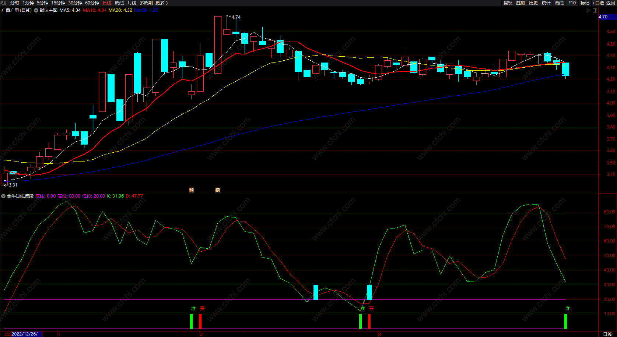Click the 4.70 price label on axis
This screenshot has width=617, height=337.
click(x=603, y=17)
